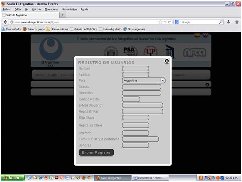Open the Primeros pasos bookmark
242x182 pixels.
(x=34, y=29)
